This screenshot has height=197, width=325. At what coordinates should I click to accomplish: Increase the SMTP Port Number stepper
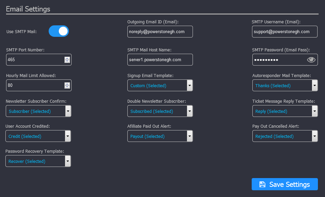point(67,58)
